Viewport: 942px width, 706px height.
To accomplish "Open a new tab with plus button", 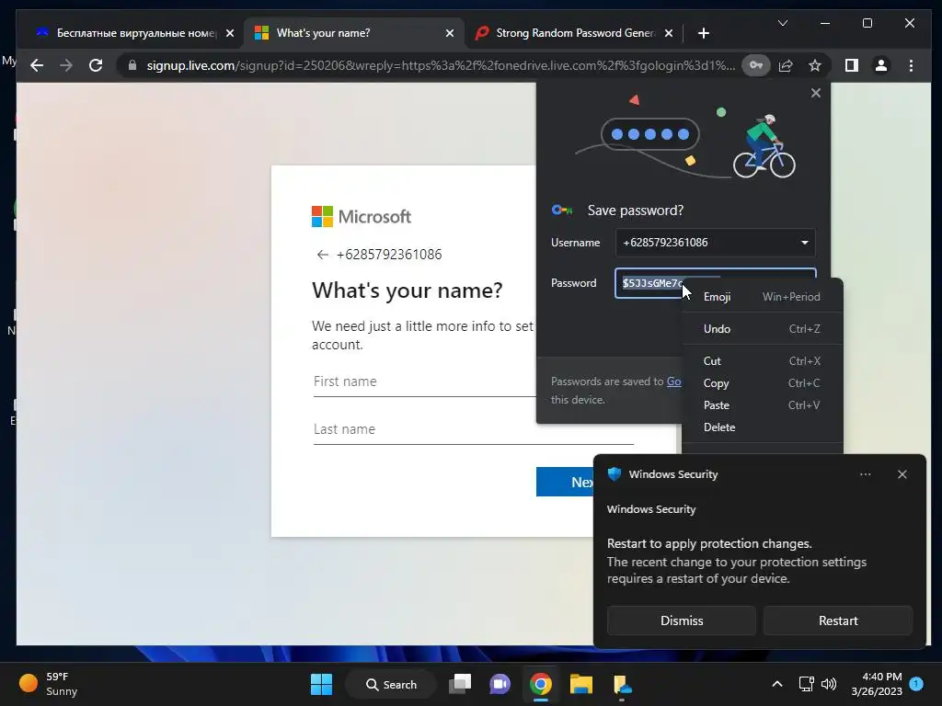I will [x=704, y=33].
